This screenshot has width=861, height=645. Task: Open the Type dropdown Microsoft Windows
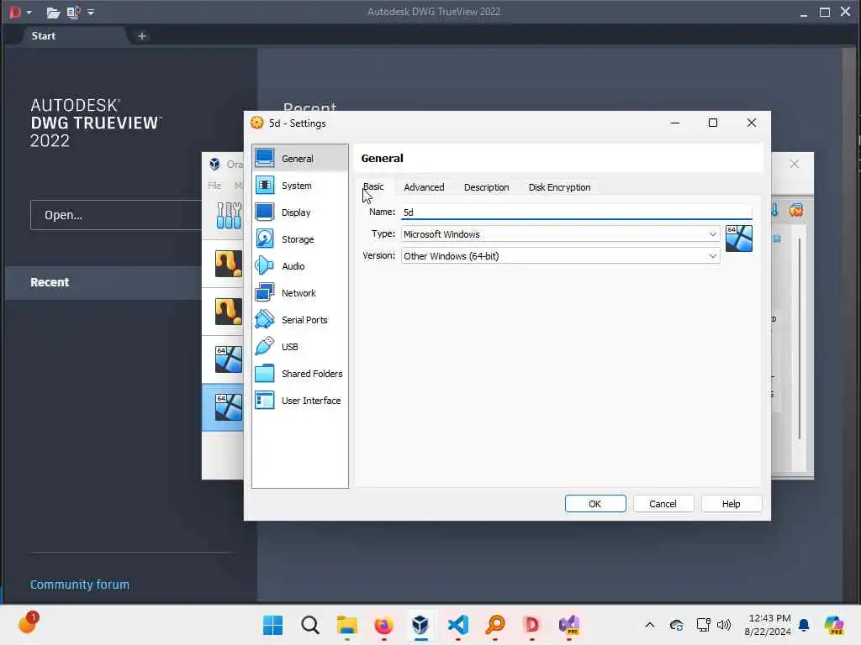coord(560,234)
